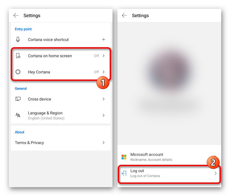This screenshot has width=230, height=196.
Task: Tap the Cortana on home screen icon
Action: [18, 56]
